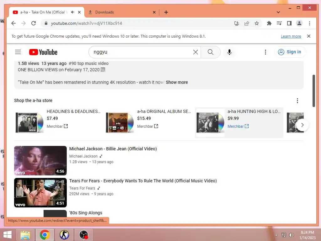Open YouTube settings three-dot menu
The width and height of the screenshot is (321, 241).
265,52
